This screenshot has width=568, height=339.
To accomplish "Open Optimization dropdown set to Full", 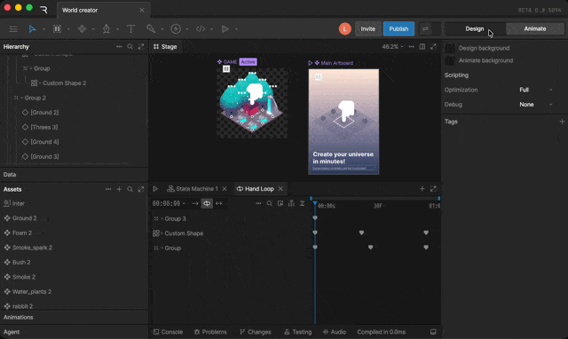I will coord(536,90).
